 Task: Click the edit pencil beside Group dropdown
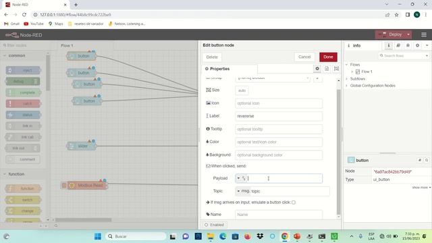click(x=317, y=78)
